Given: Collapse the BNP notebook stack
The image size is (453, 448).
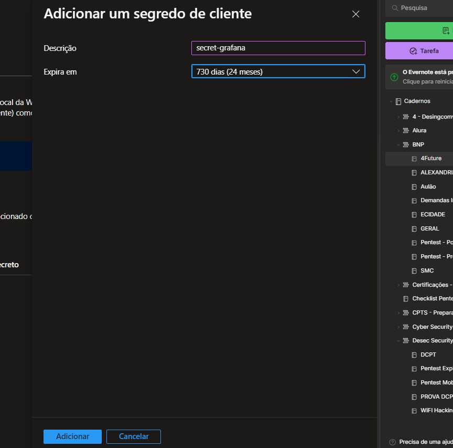Looking at the screenshot, I should 398,145.
